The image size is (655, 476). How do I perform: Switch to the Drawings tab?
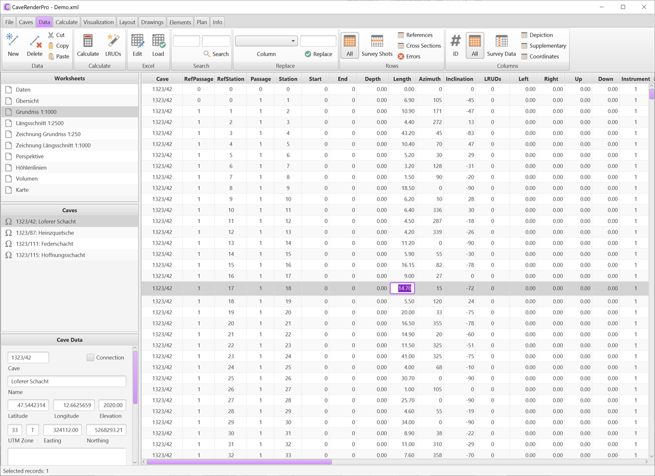(x=152, y=22)
